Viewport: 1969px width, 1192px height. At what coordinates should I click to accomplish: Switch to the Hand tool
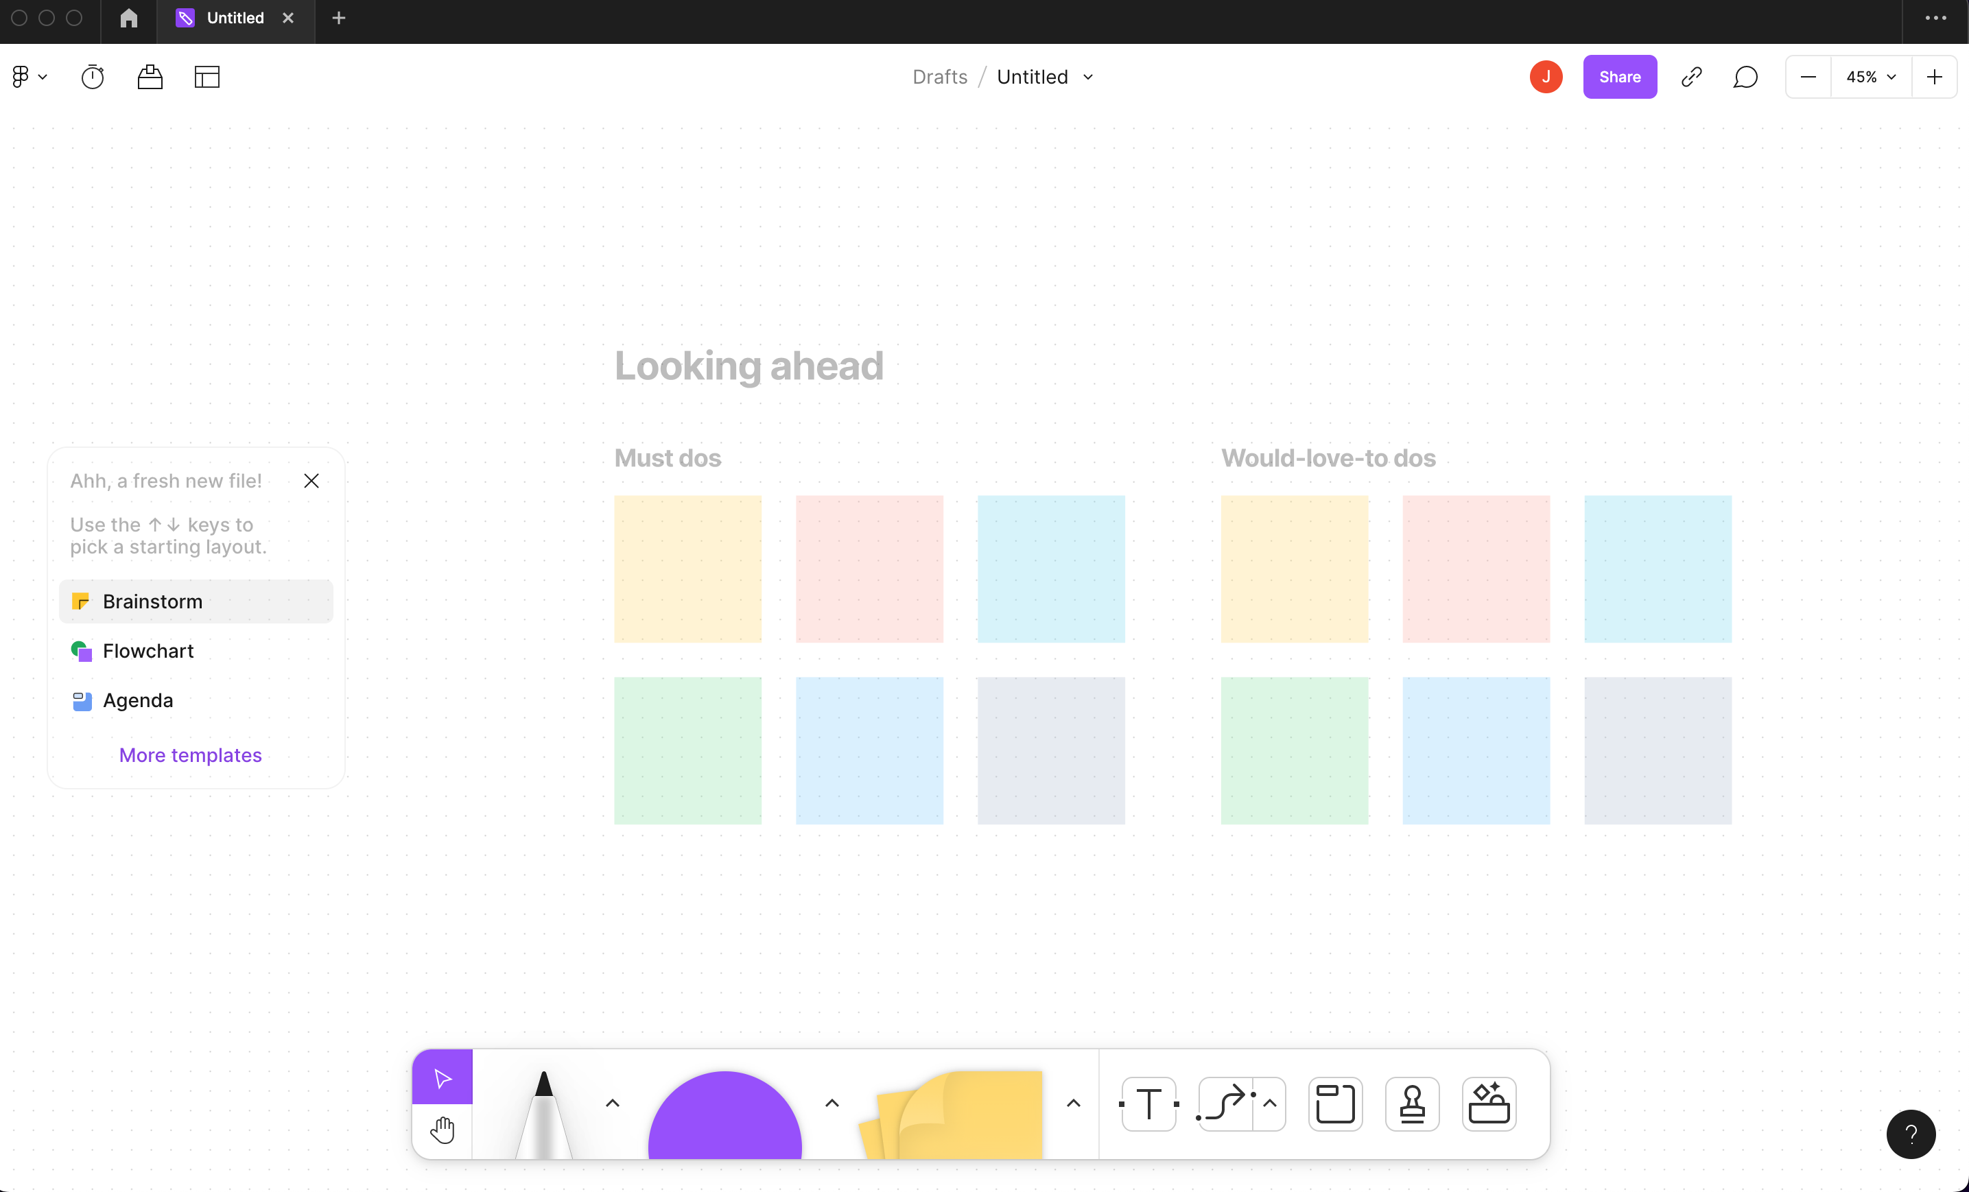[x=442, y=1131]
